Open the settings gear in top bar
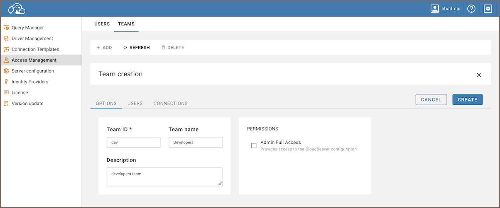Image resolution: width=500 pixels, height=208 pixels. pyautogui.click(x=488, y=9)
